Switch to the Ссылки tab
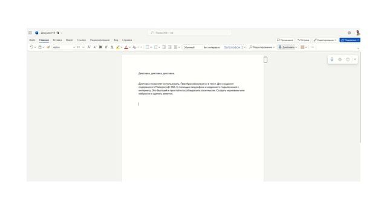Image resolution: width=387 pixels, height=218 pixels. click(x=82, y=40)
